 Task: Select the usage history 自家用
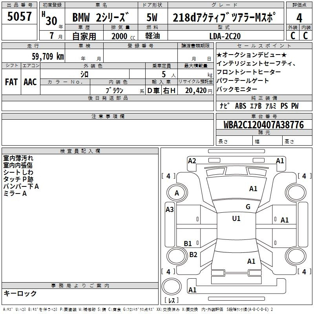tap(84, 36)
